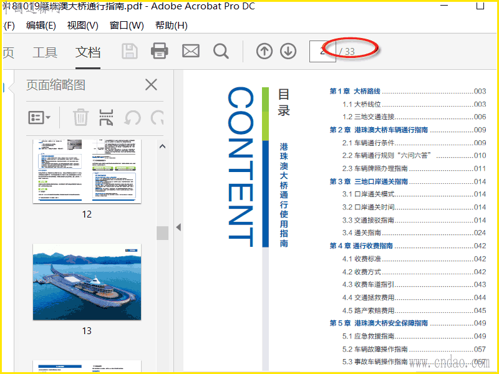Open the search magnifier tool

click(x=221, y=51)
